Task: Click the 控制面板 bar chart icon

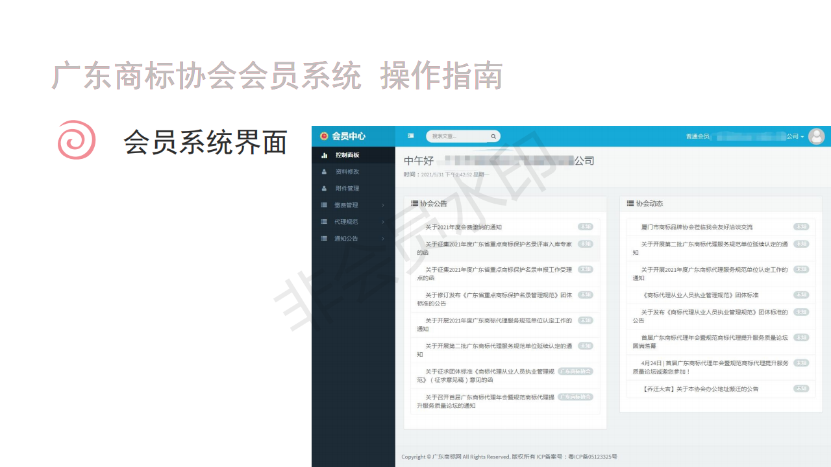Action: (325, 156)
